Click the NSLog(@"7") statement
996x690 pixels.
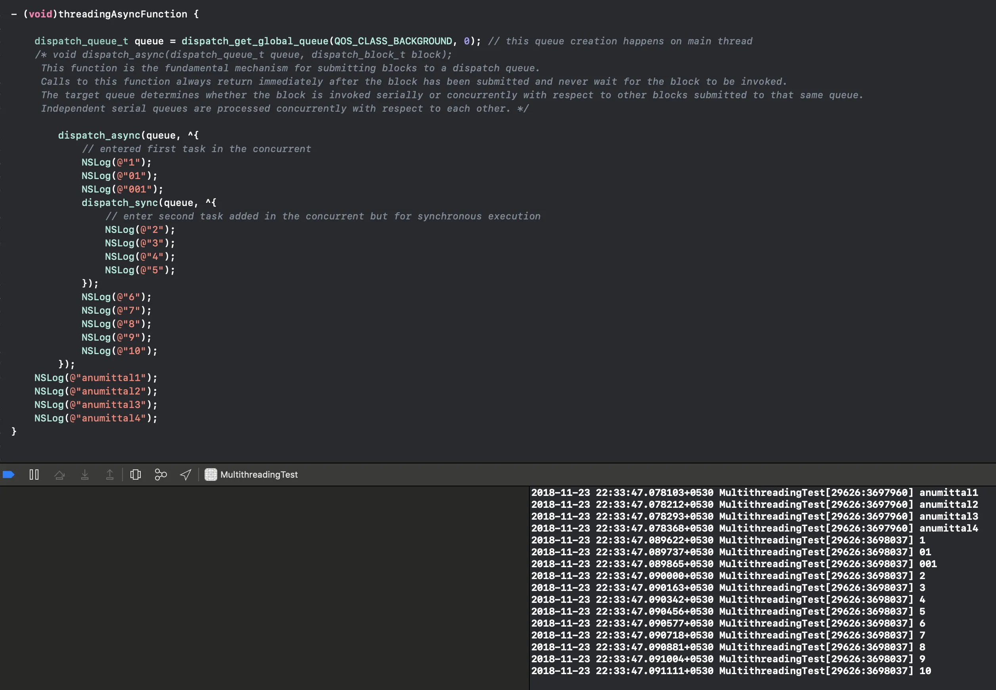(x=117, y=311)
